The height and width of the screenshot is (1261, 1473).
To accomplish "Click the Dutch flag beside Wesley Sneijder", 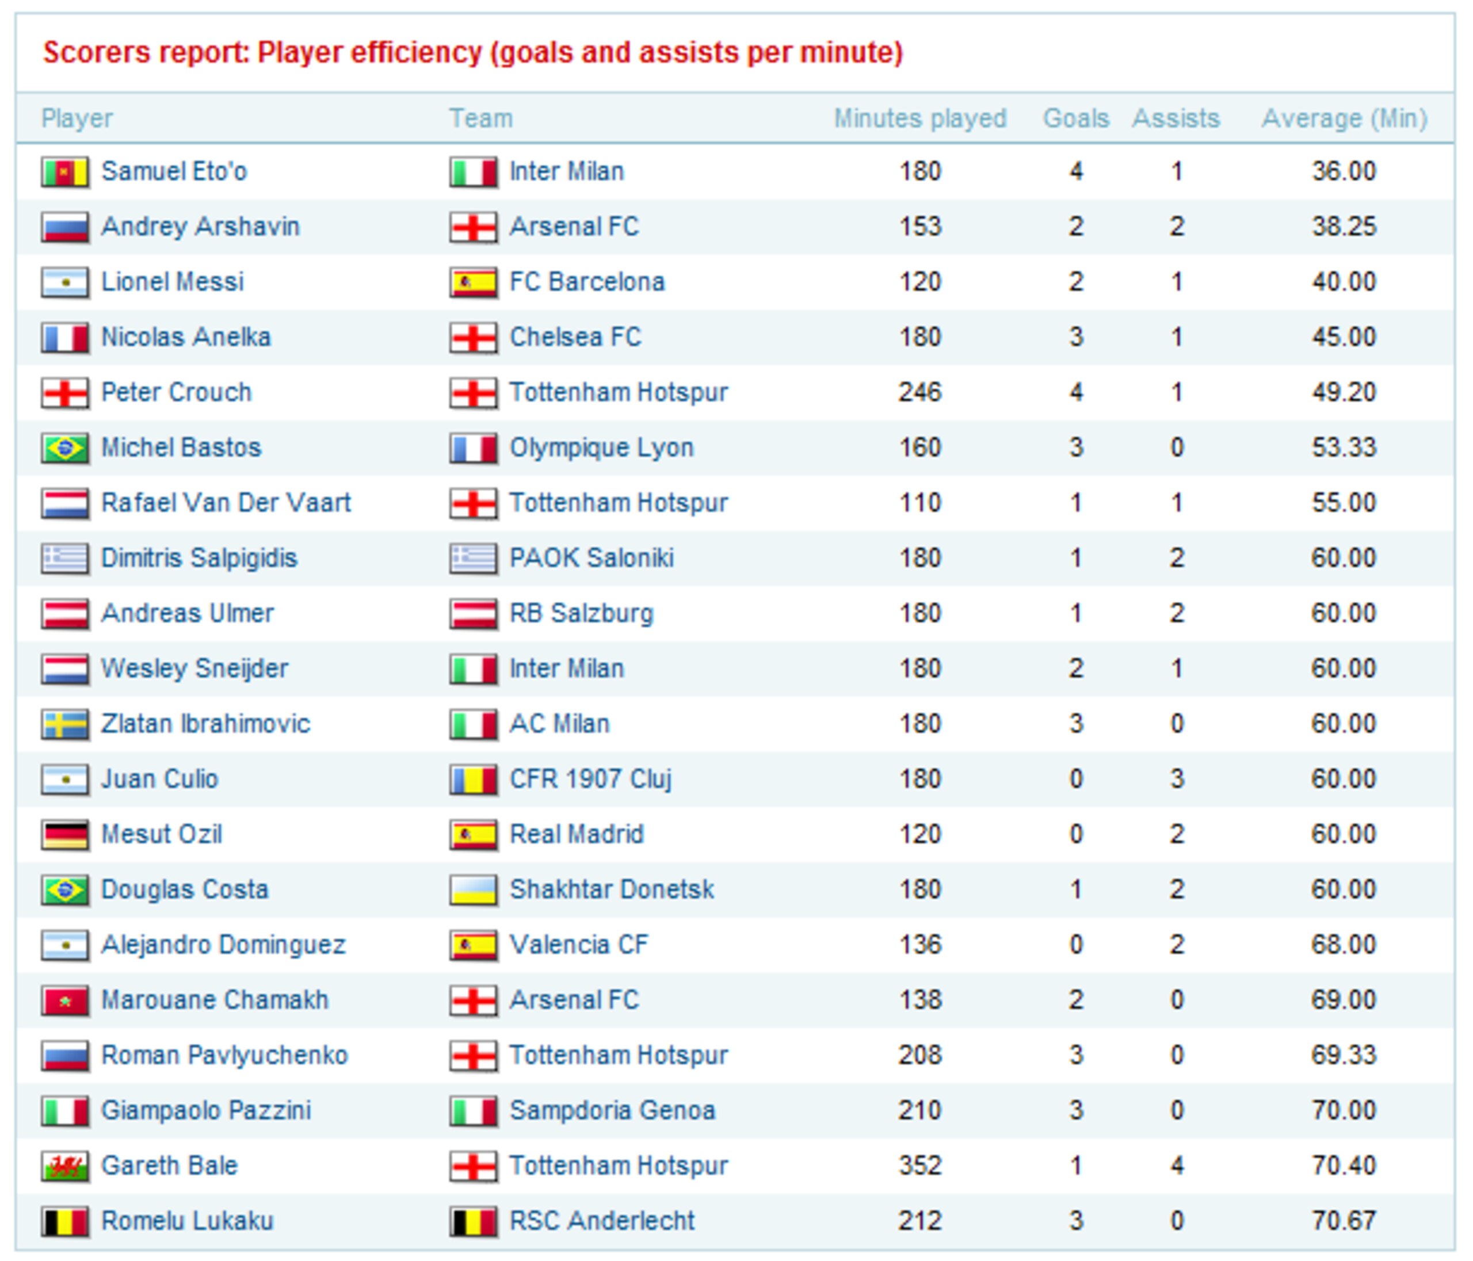I will point(66,670).
